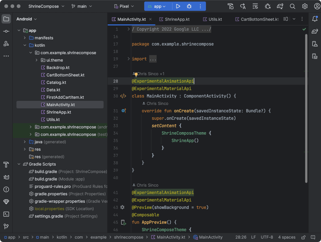Collapse the kotlin folder in project tree
Viewport: 321px width, 242px height.
[x=25, y=45]
